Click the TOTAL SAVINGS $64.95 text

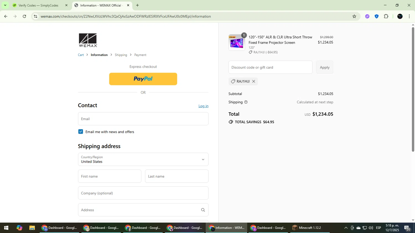254,122
